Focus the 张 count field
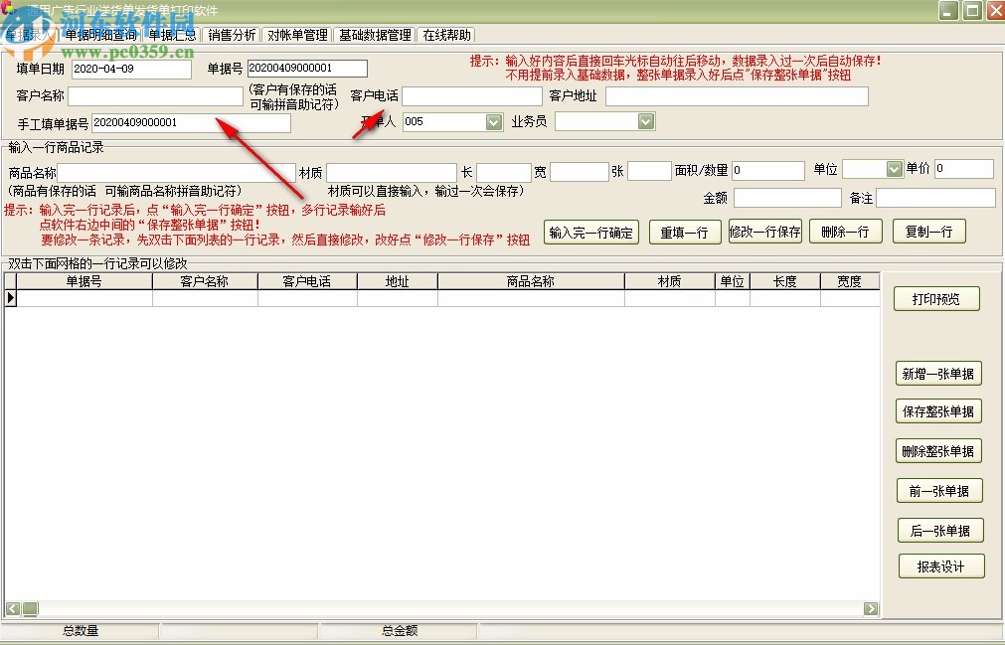 (x=649, y=171)
